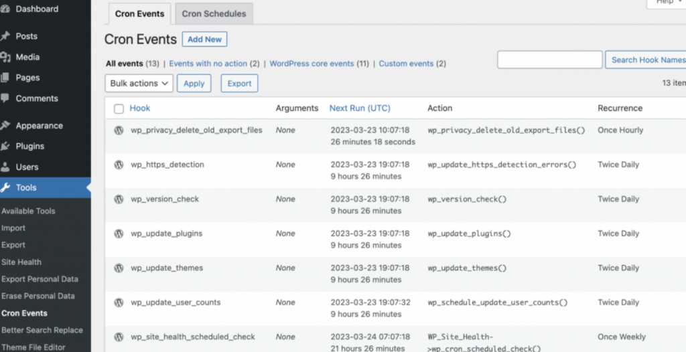Image resolution: width=686 pixels, height=352 pixels.
Task: Switch to the Cron Events tab
Action: point(139,13)
